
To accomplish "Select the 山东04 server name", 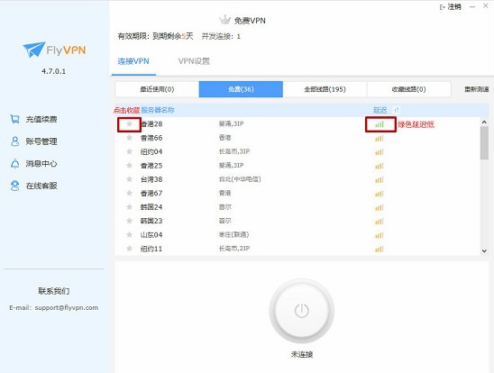I will (x=151, y=235).
